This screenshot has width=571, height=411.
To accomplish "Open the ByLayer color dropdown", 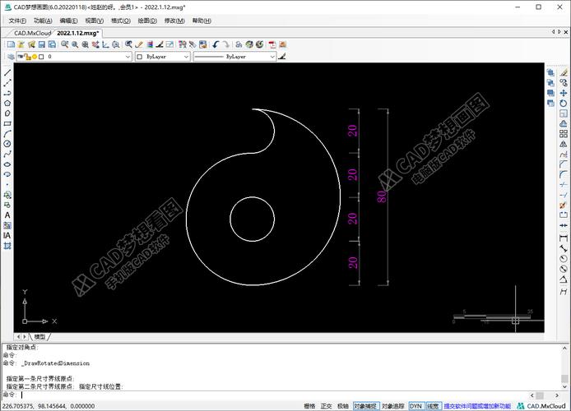I will tap(185, 58).
